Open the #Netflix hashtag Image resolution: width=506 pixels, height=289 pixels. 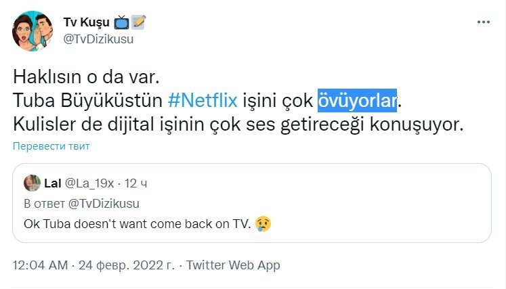[203, 102]
